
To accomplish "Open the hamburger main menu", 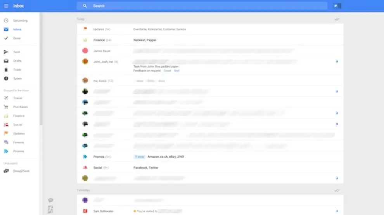I will click(6, 6).
